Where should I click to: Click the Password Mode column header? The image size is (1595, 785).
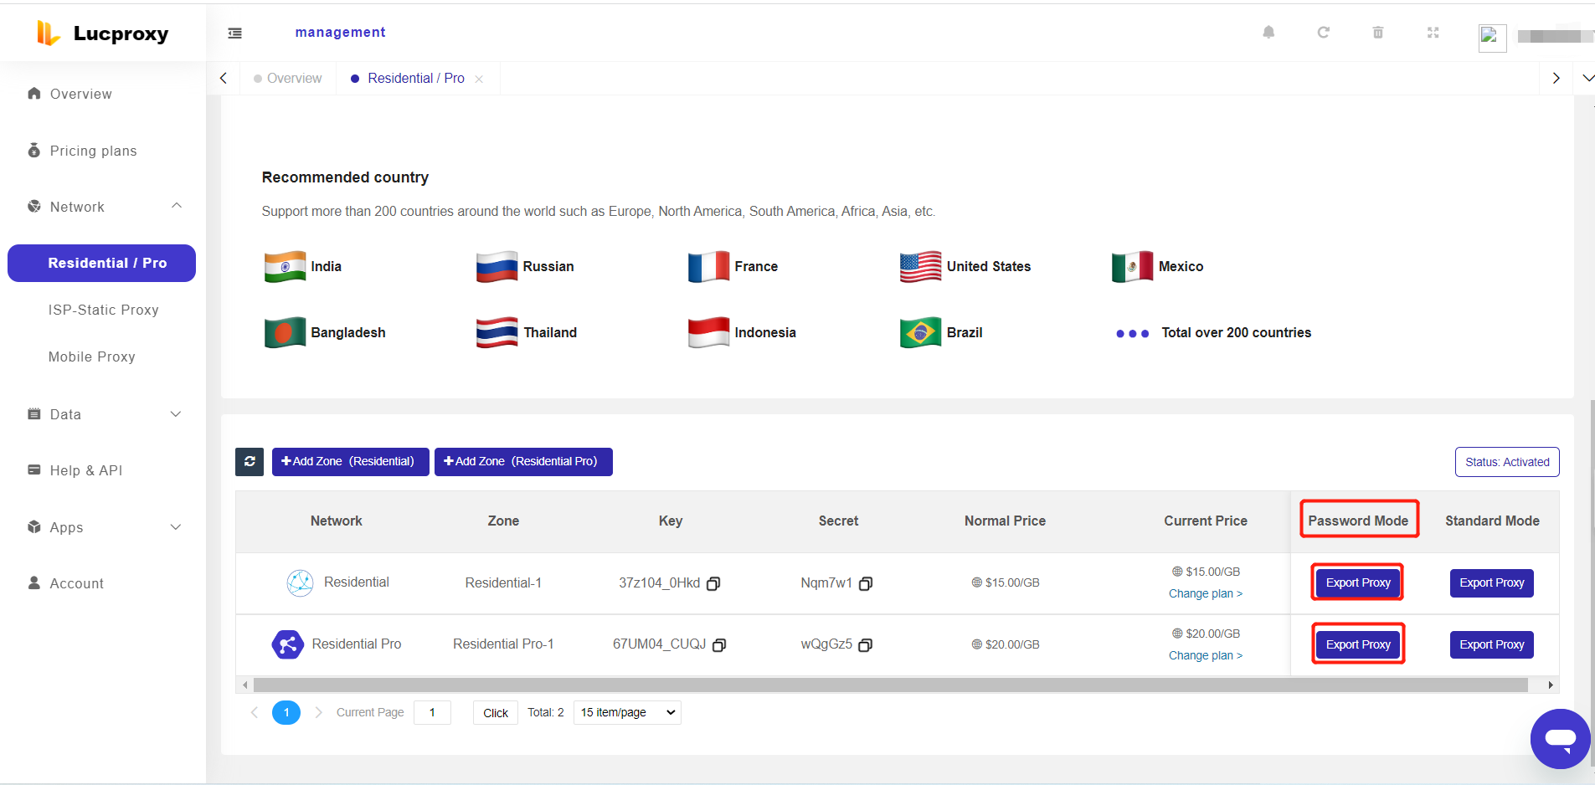[1358, 521]
